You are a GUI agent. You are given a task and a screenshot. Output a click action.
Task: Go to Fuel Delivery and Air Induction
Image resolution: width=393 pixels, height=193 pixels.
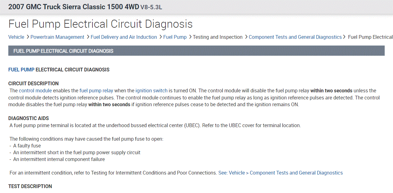tap(124, 37)
